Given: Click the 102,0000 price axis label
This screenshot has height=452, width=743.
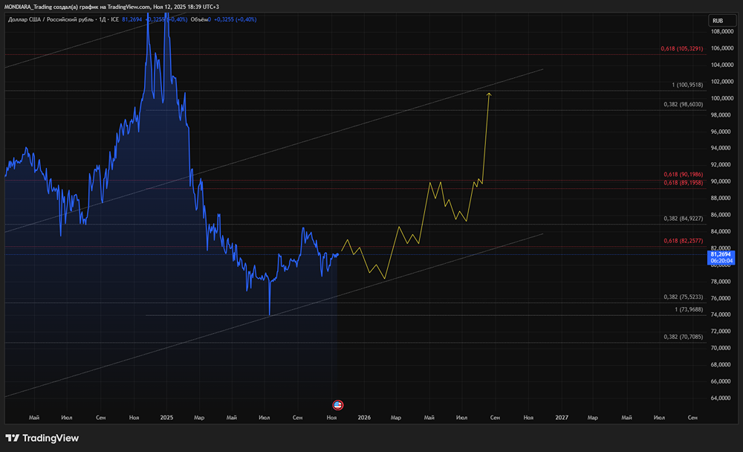Looking at the screenshot, I should pyautogui.click(x=722, y=82).
